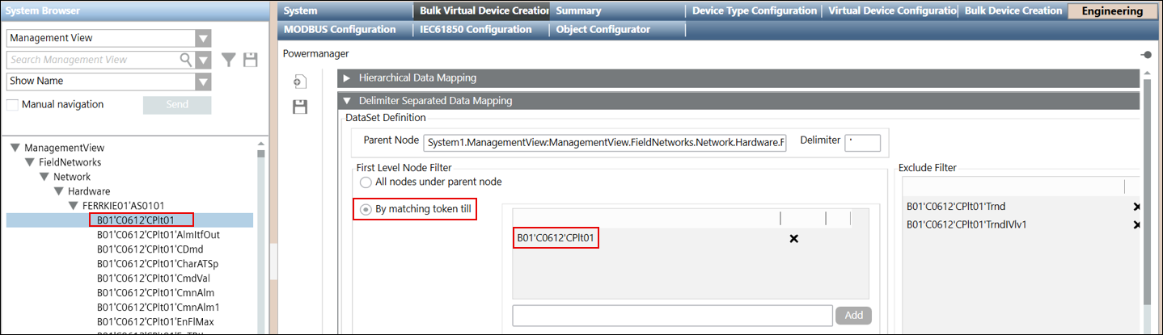Viewport: 1163px width, 335px height.
Task: Switch to the MODBUS Configuration tab
Action: [x=340, y=29]
